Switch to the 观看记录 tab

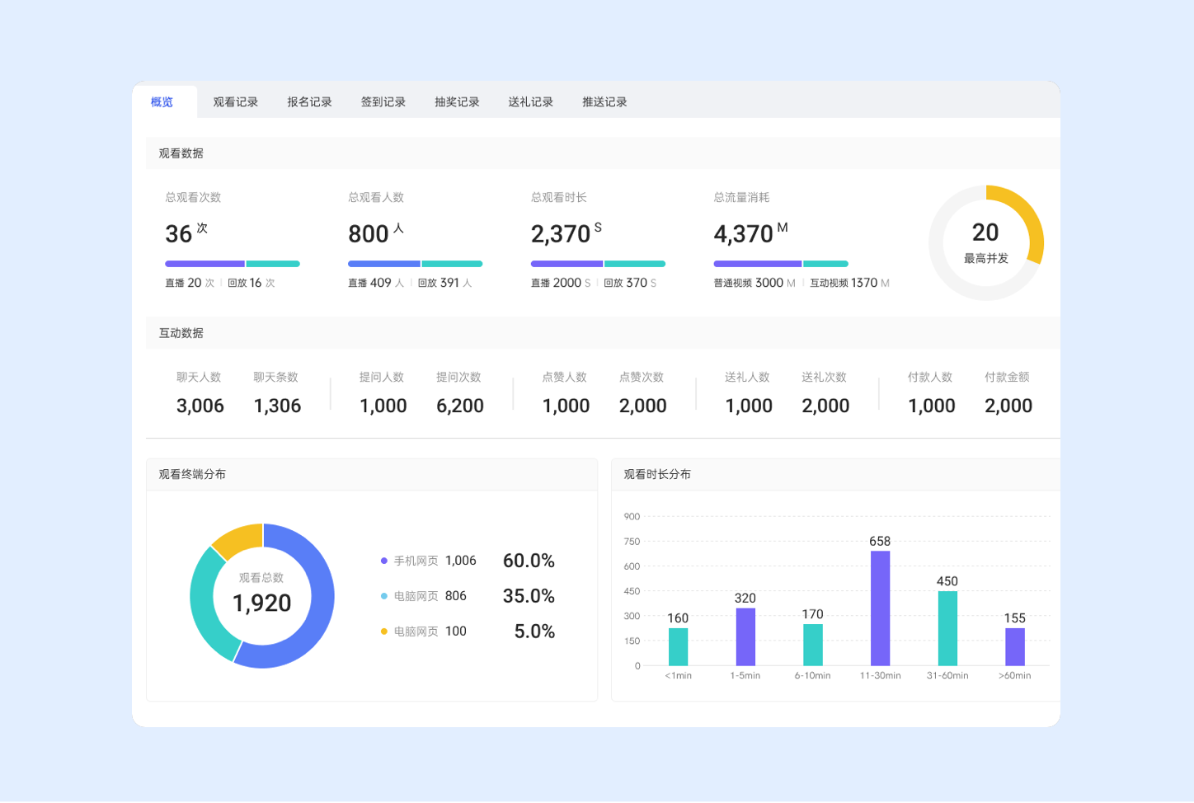tap(235, 102)
